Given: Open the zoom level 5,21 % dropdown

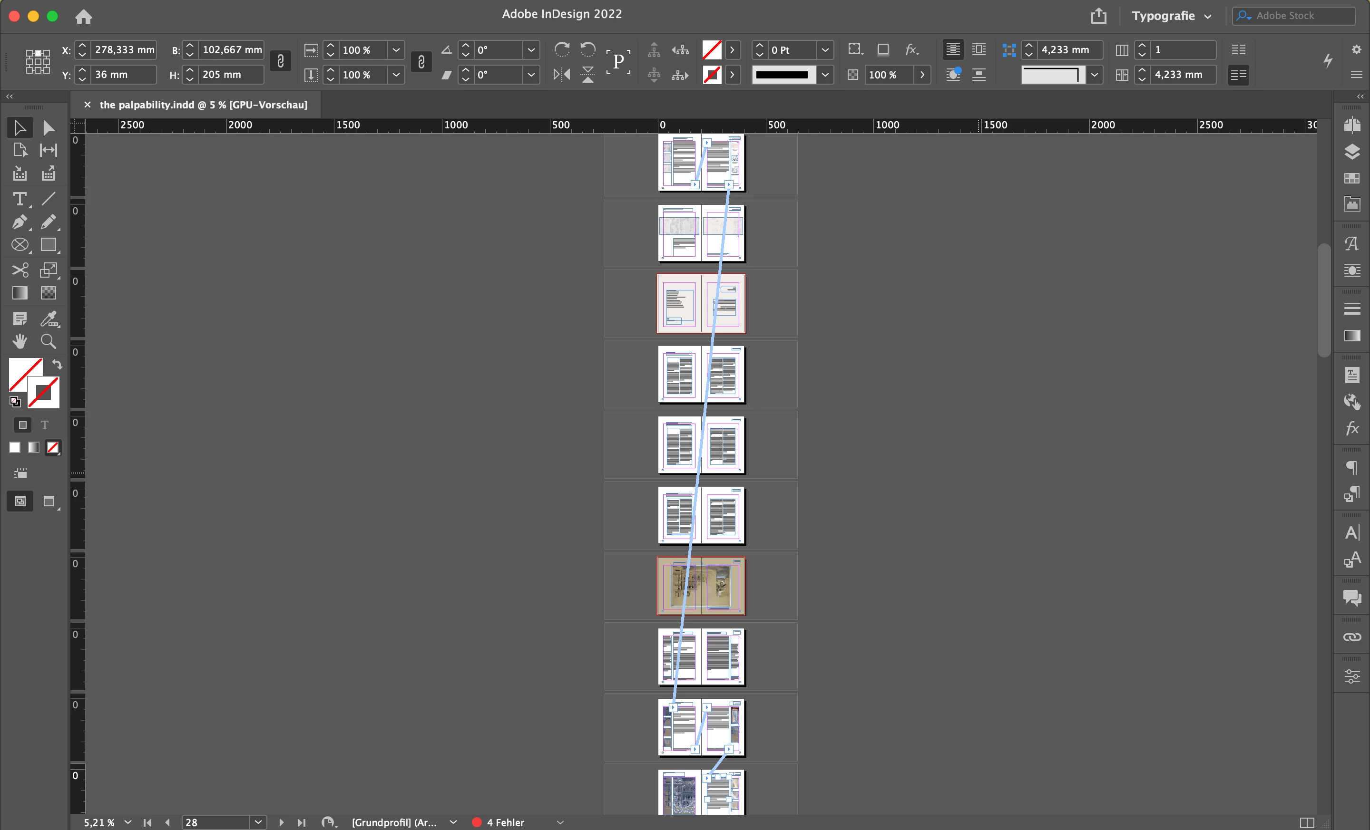Looking at the screenshot, I should click(x=128, y=822).
